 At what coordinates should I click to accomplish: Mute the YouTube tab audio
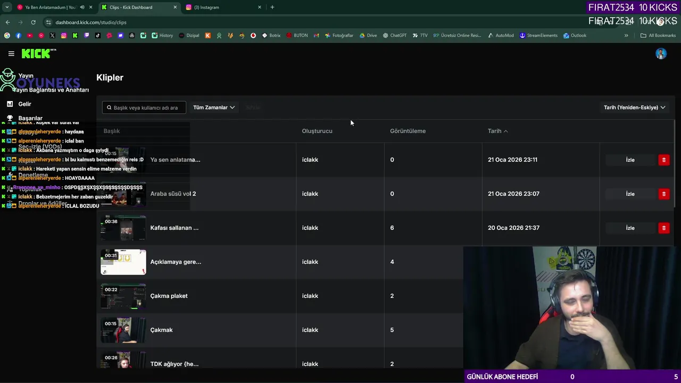point(82,7)
